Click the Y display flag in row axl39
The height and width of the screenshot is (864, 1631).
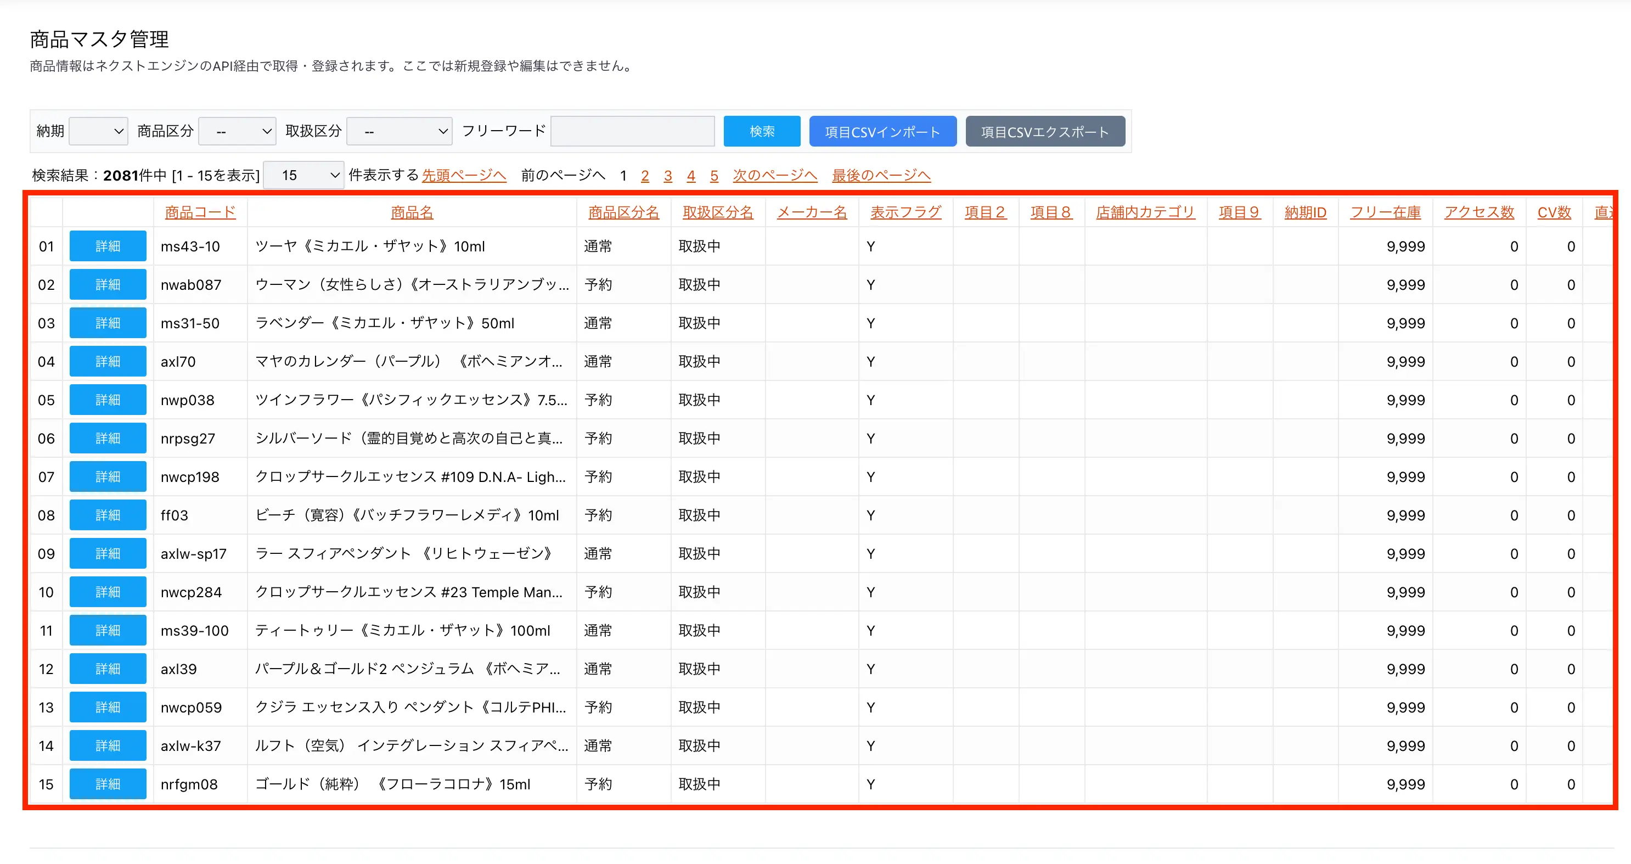coord(870,669)
